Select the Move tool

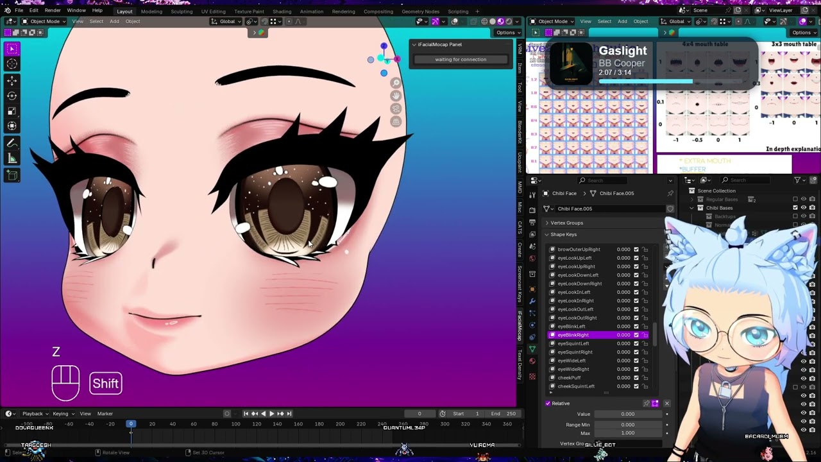[x=12, y=81]
